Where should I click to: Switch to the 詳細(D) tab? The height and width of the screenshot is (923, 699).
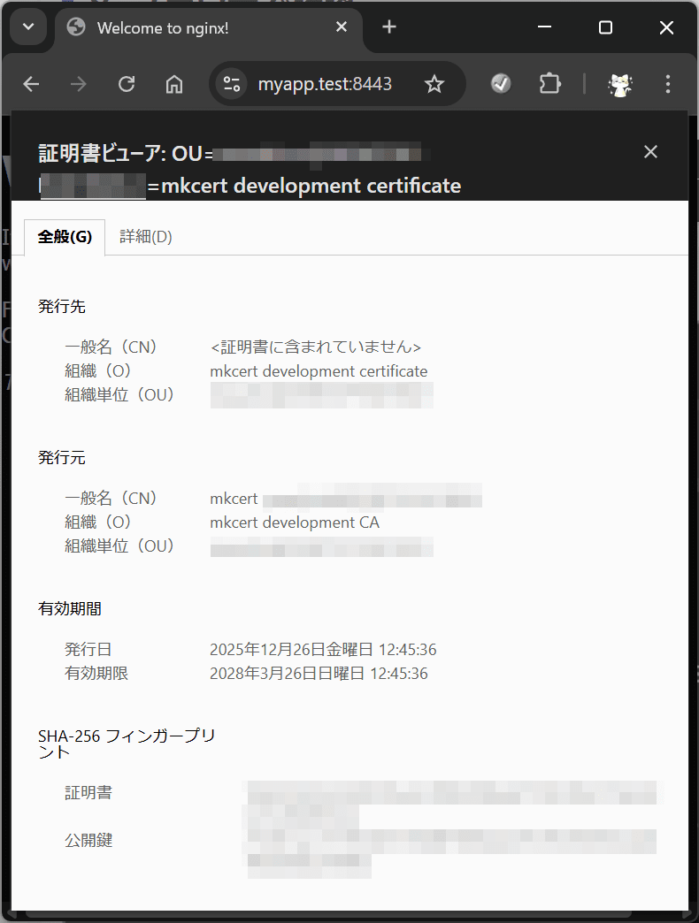(x=146, y=237)
